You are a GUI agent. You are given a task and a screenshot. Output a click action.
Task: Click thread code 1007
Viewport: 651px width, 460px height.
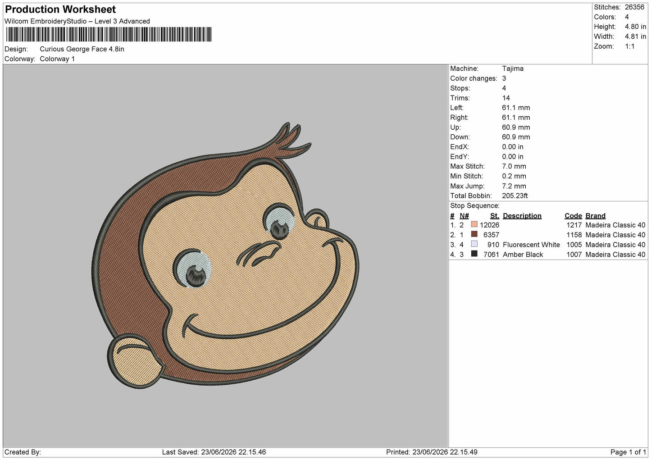point(574,255)
